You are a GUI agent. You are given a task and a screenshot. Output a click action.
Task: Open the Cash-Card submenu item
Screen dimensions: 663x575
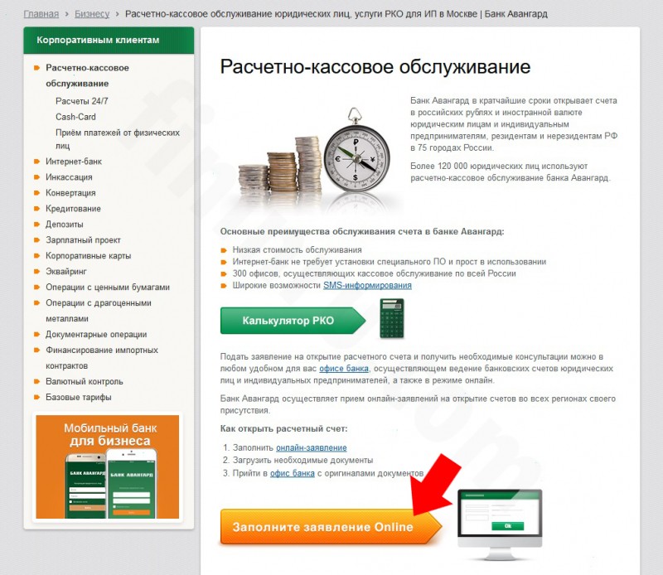click(75, 117)
